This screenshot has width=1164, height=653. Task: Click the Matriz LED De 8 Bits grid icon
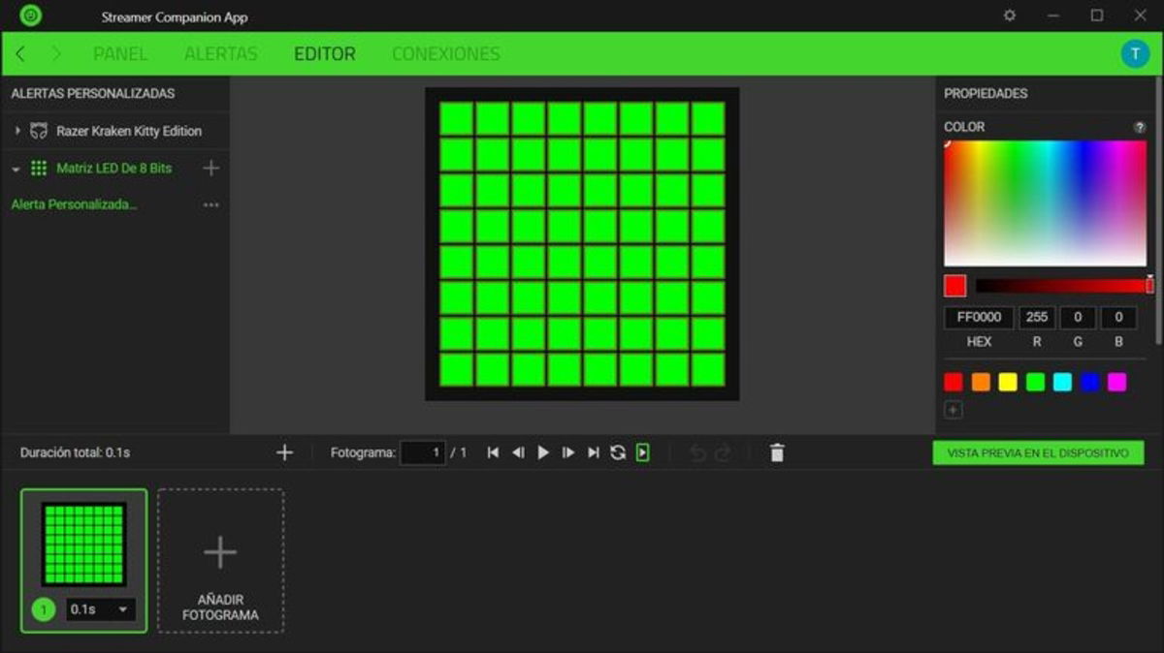tap(39, 168)
